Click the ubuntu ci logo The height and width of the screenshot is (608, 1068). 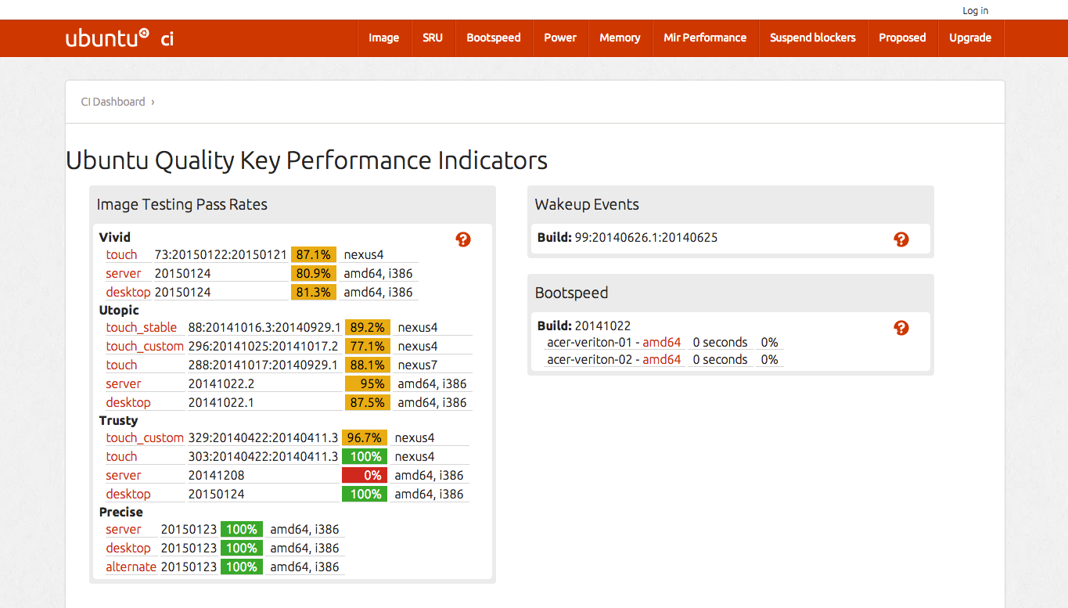pos(120,38)
